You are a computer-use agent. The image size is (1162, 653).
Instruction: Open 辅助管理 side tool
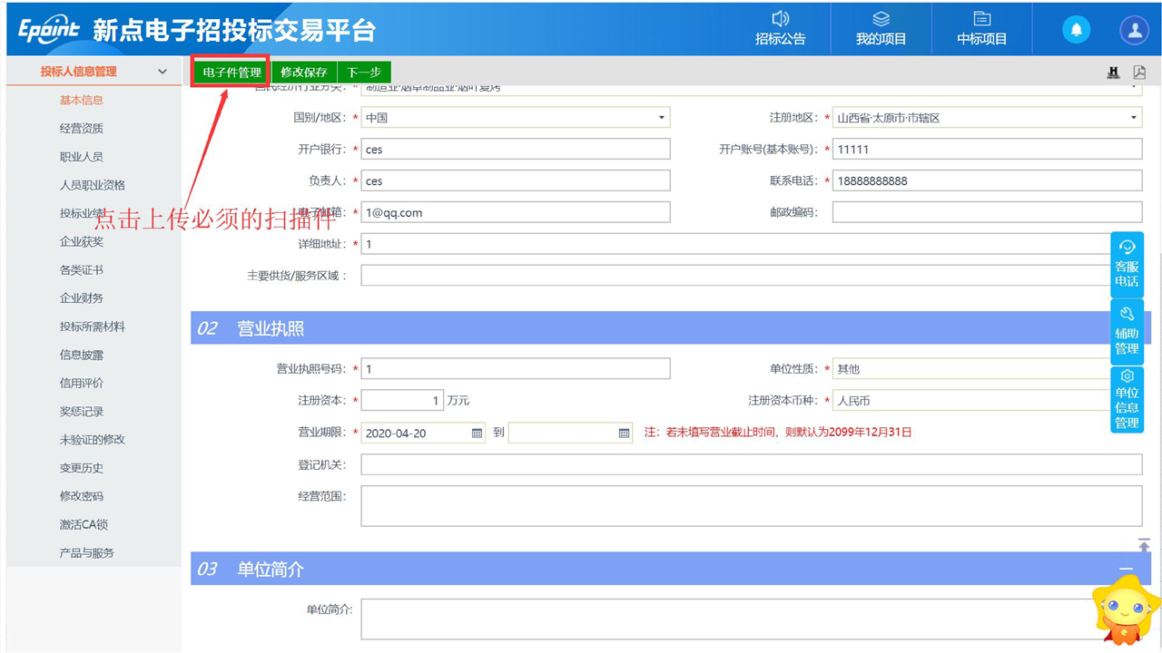(1127, 331)
